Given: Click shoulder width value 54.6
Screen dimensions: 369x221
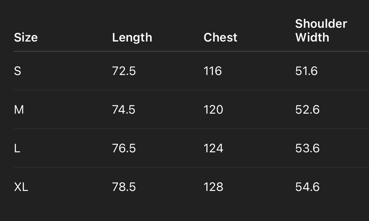Looking at the screenshot, I should coord(307,187).
